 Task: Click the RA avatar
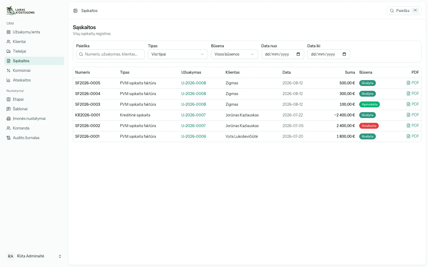coord(11,256)
